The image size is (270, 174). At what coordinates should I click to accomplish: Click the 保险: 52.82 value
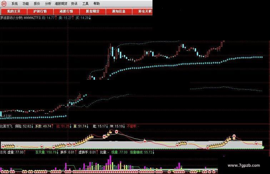[24, 126]
